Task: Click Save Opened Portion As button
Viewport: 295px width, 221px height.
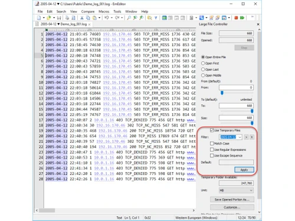Action: (232, 200)
